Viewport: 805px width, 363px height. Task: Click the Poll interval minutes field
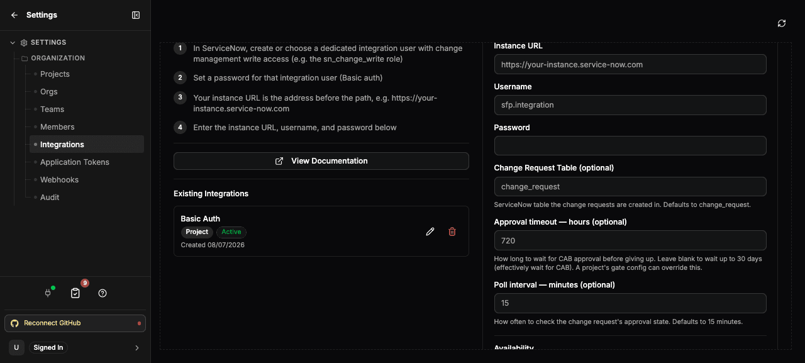[x=630, y=303]
